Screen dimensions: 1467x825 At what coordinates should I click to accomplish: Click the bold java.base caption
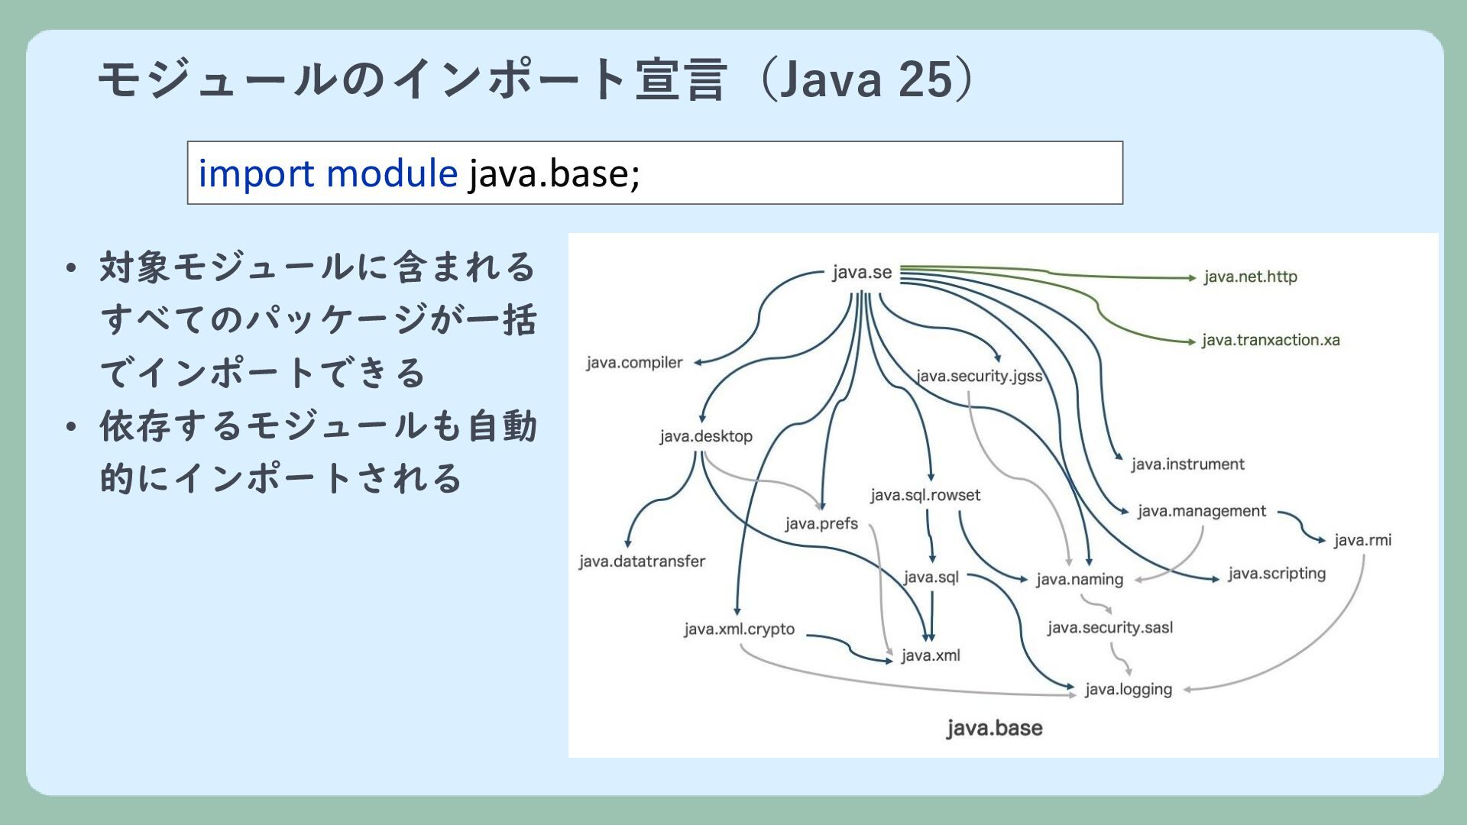(x=994, y=728)
